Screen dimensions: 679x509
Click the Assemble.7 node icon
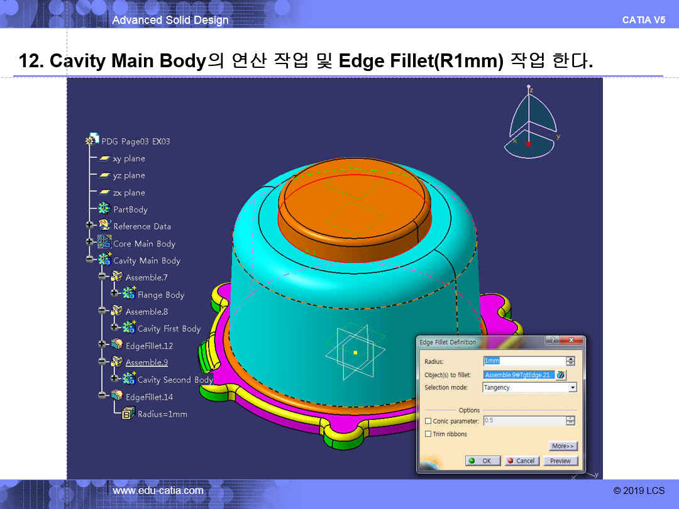[116, 277]
